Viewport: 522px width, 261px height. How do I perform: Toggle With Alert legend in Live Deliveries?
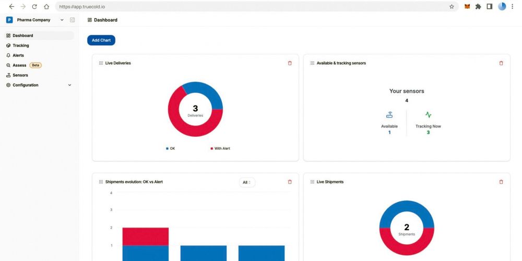click(x=219, y=148)
